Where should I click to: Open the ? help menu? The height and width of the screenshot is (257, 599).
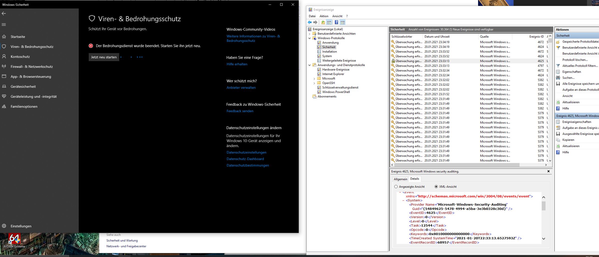(347, 16)
